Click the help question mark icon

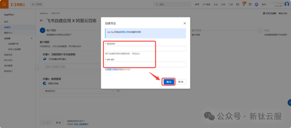pos(250,5)
